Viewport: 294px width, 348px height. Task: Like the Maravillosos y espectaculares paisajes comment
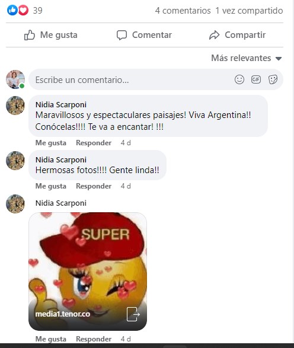pyautogui.click(x=51, y=143)
